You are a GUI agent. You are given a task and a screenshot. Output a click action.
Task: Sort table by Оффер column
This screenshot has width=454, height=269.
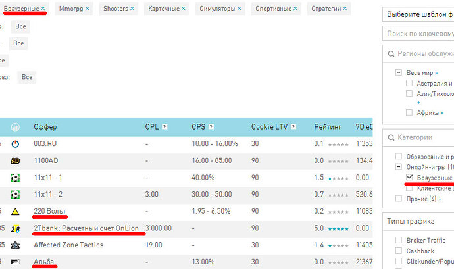point(45,127)
